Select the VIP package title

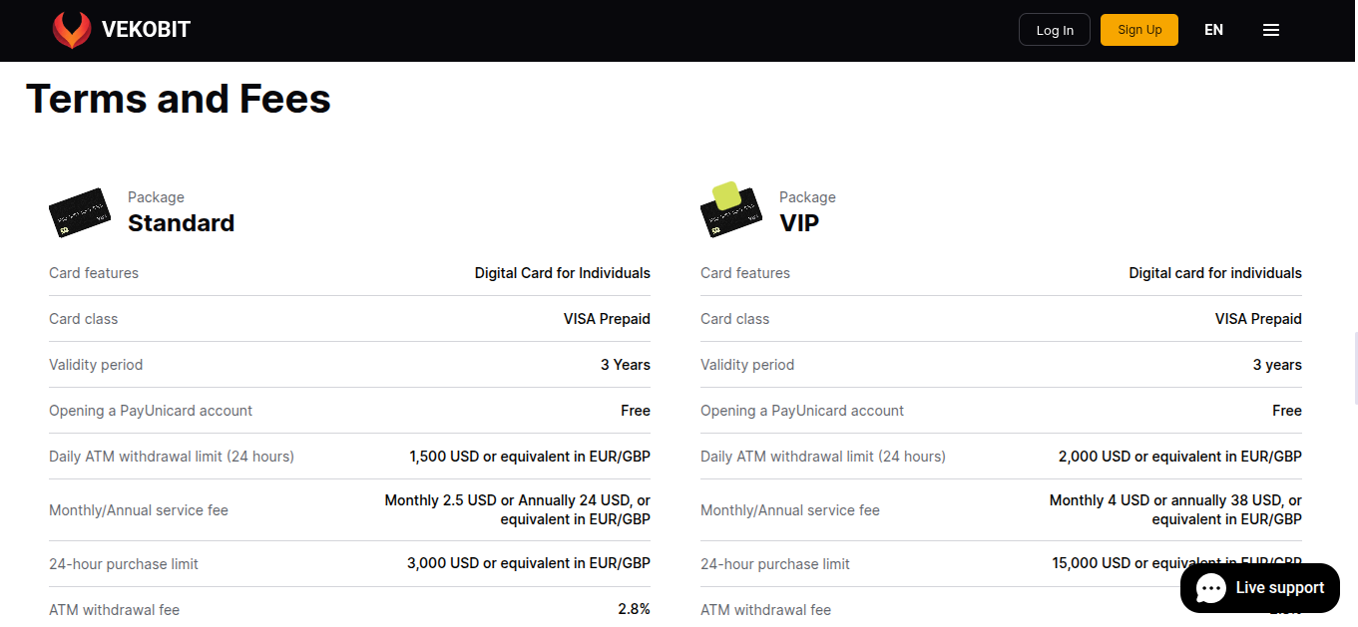(x=799, y=223)
